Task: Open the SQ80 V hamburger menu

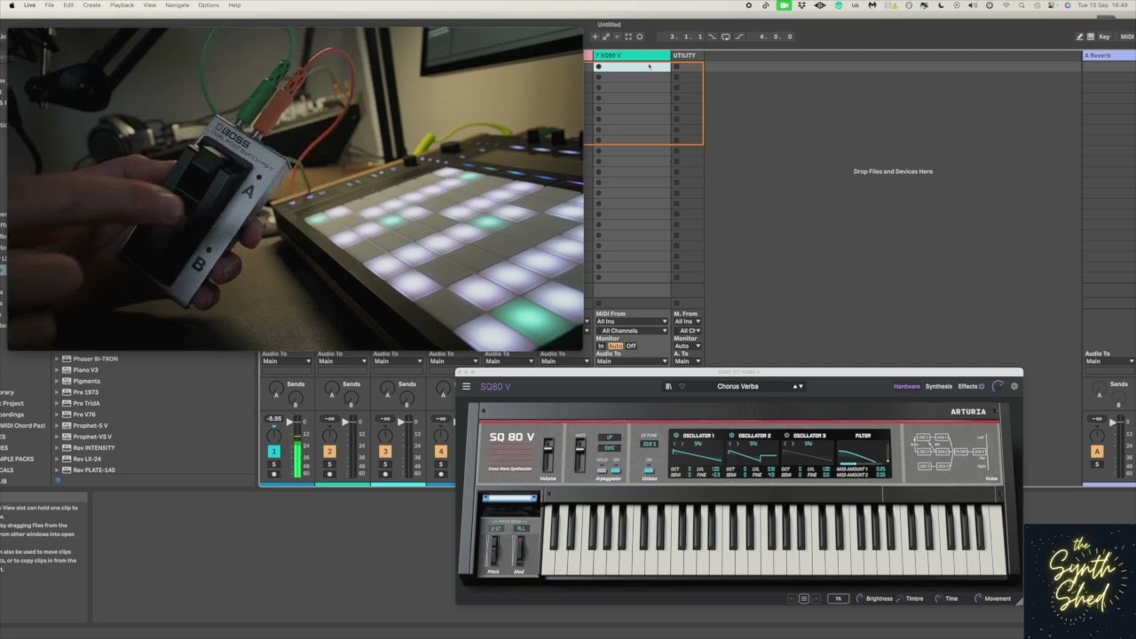Action: coord(466,386)
